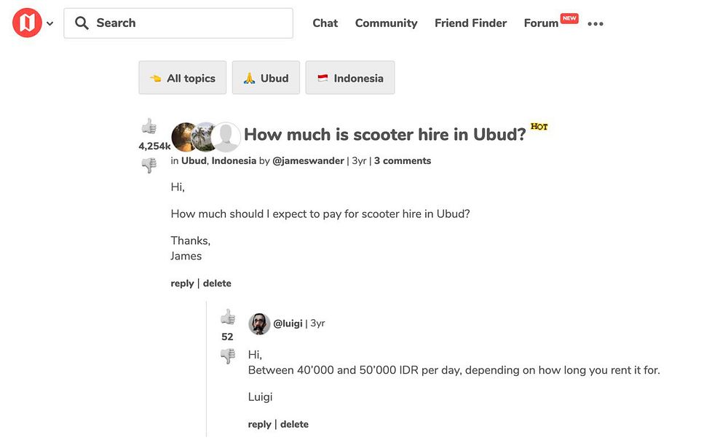Select the All topics filter button

[183, 78]
